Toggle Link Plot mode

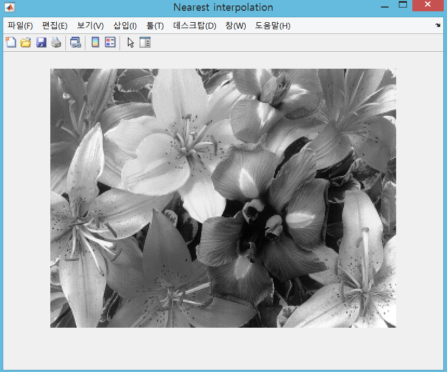point(76,42)
